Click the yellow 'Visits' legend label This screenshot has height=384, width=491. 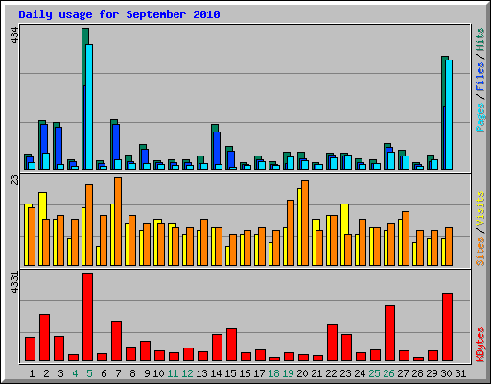pyautogui.click(x=480, y=208)
